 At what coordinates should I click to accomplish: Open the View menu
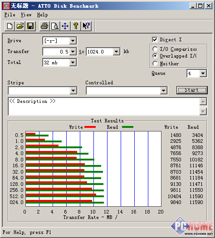pyautogui.click(x=26, y=15)
